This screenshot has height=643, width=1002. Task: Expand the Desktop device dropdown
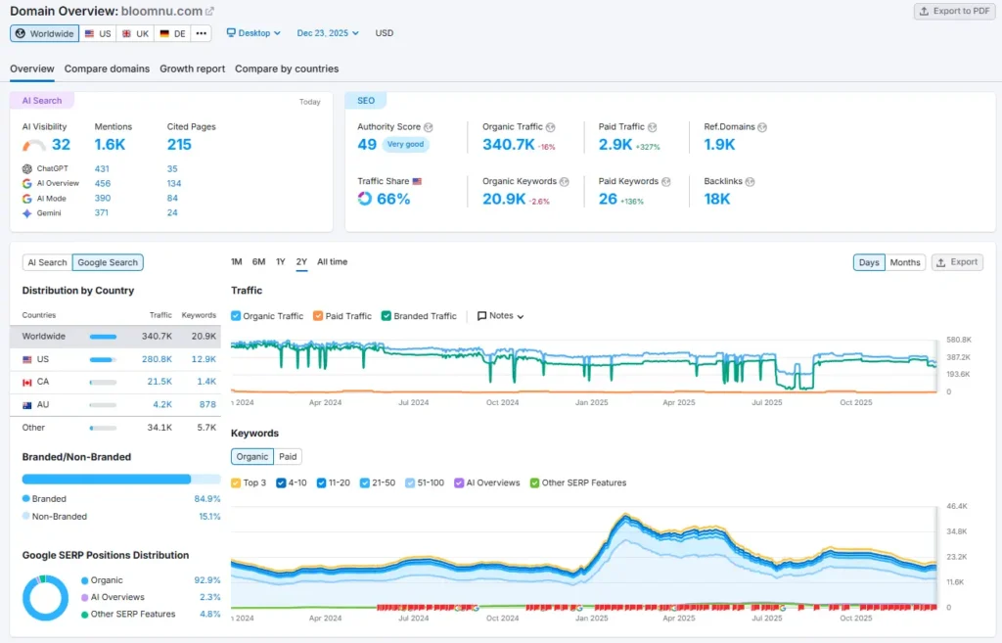tap(253, 32)
